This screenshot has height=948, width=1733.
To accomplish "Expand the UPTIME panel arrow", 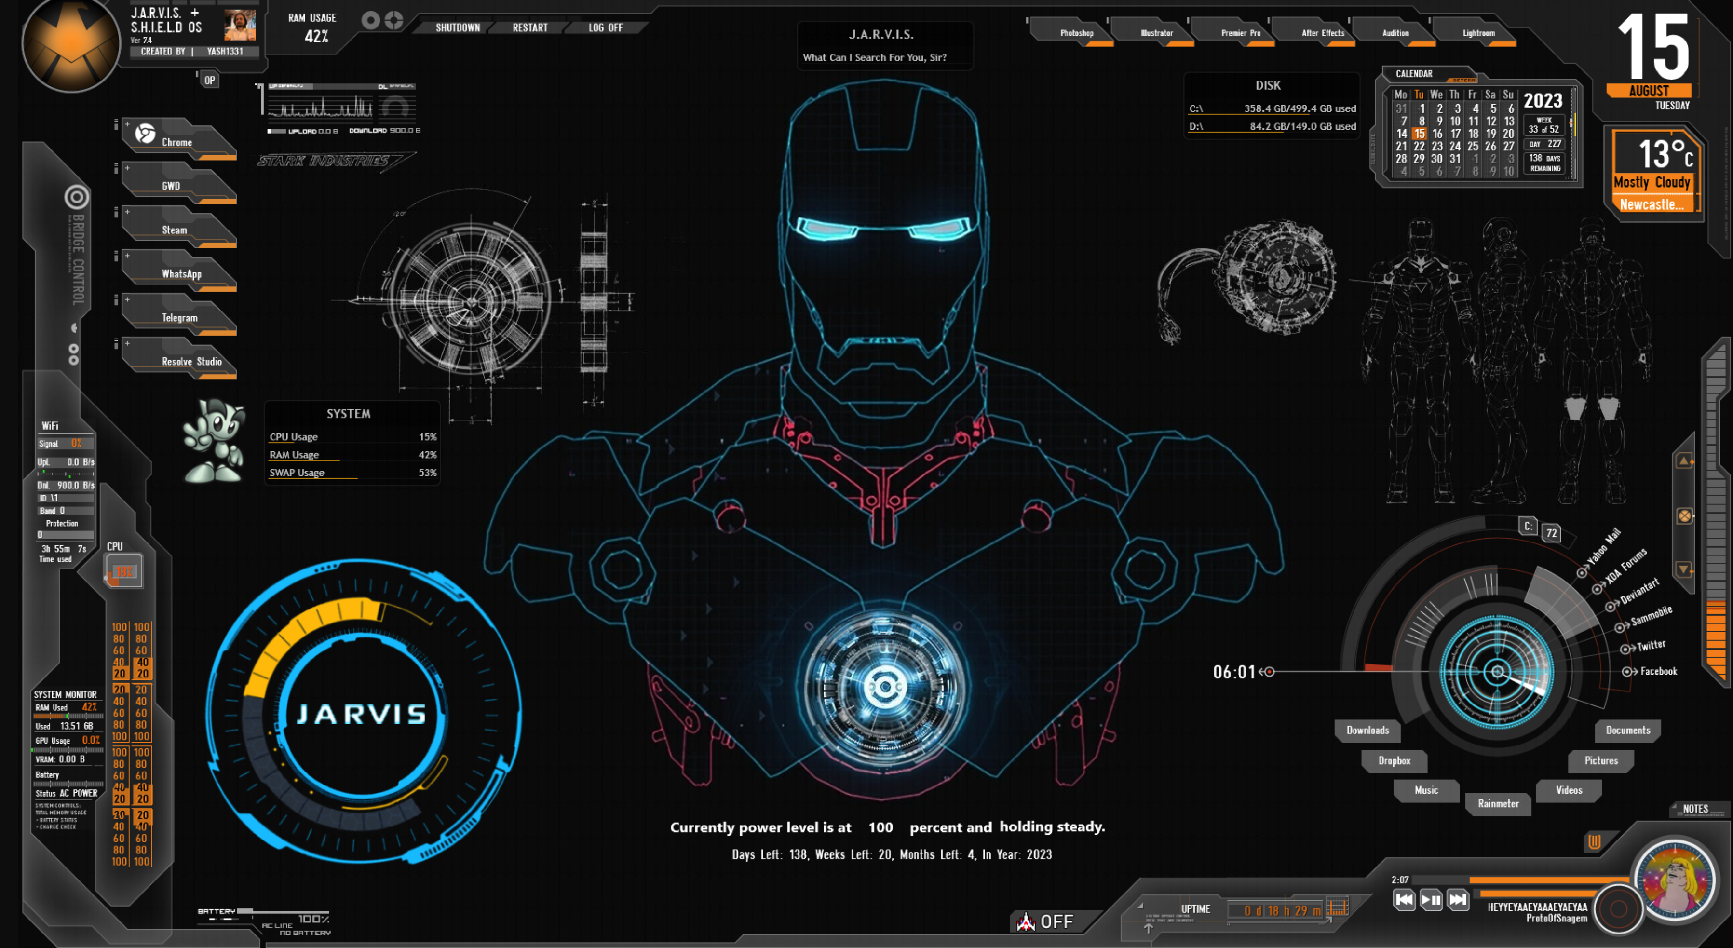I will 1149,929.
